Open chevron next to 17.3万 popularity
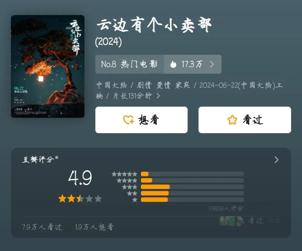Screen dimensions: 302x251 click(212, 64)
